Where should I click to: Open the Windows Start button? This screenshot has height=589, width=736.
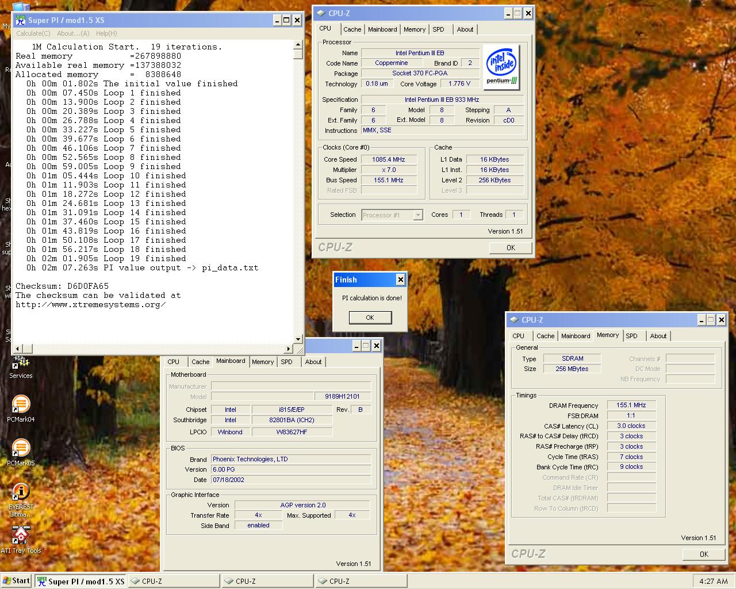pyautogui.click(x=16, y=581)
